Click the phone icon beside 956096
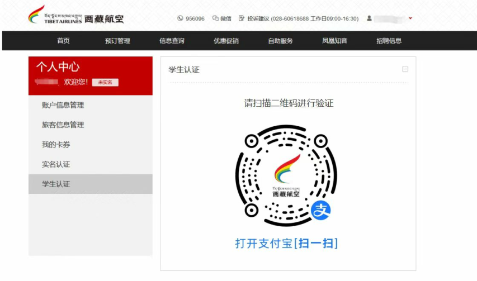The height and width of the screenshot is (281, 477). 180,18
